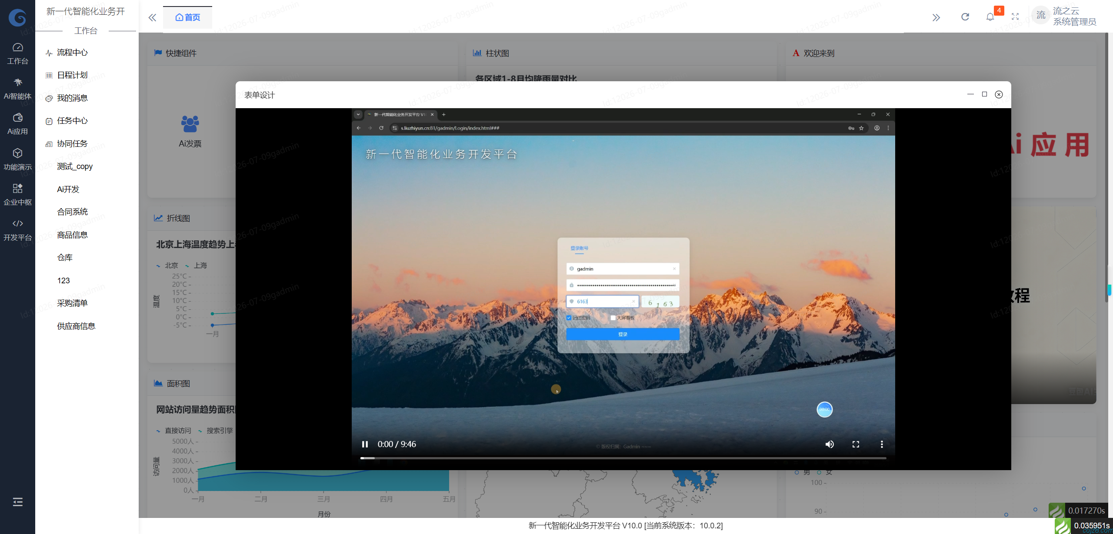1113x534 pixels.
Task: Click the notification bell icon
Action: 990,17
